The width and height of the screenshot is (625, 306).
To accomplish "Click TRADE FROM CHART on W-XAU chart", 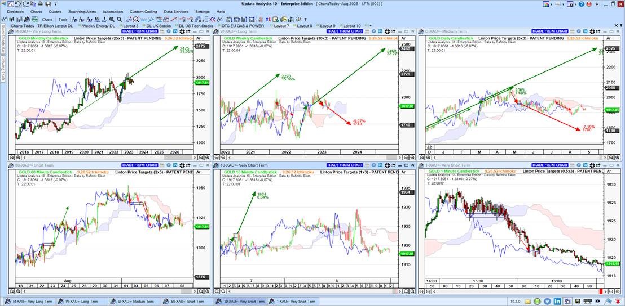I will [345, 31].
